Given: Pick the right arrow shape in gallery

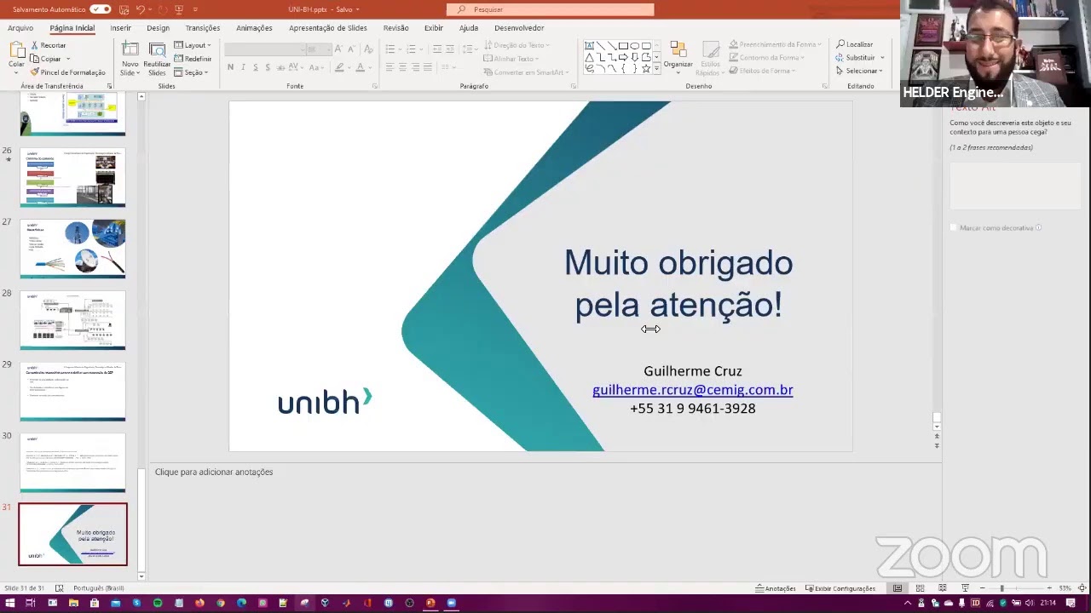Looking at the screenshot, I should (623, 57).
